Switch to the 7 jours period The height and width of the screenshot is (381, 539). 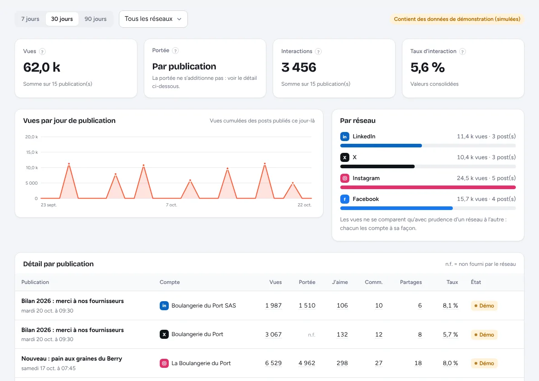point(30,19)
